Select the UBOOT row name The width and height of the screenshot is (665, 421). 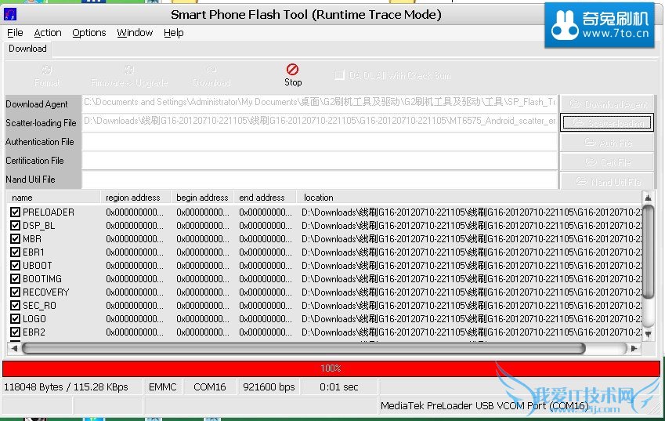(38, 266)
